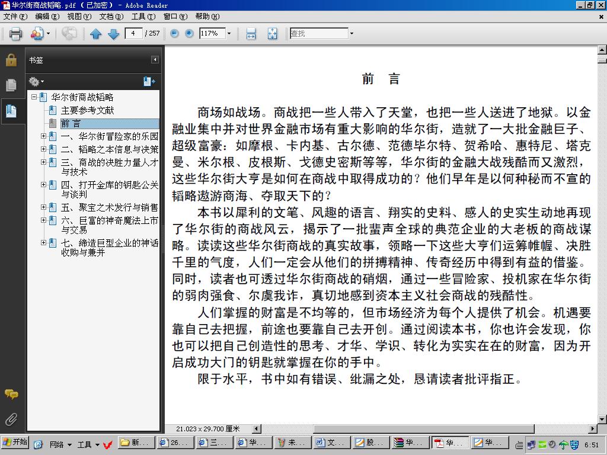This screenshot has width=607, height=455.
Task: Click the page size 21.023 x 29.700 厘米 label
Action: point(208,429)
